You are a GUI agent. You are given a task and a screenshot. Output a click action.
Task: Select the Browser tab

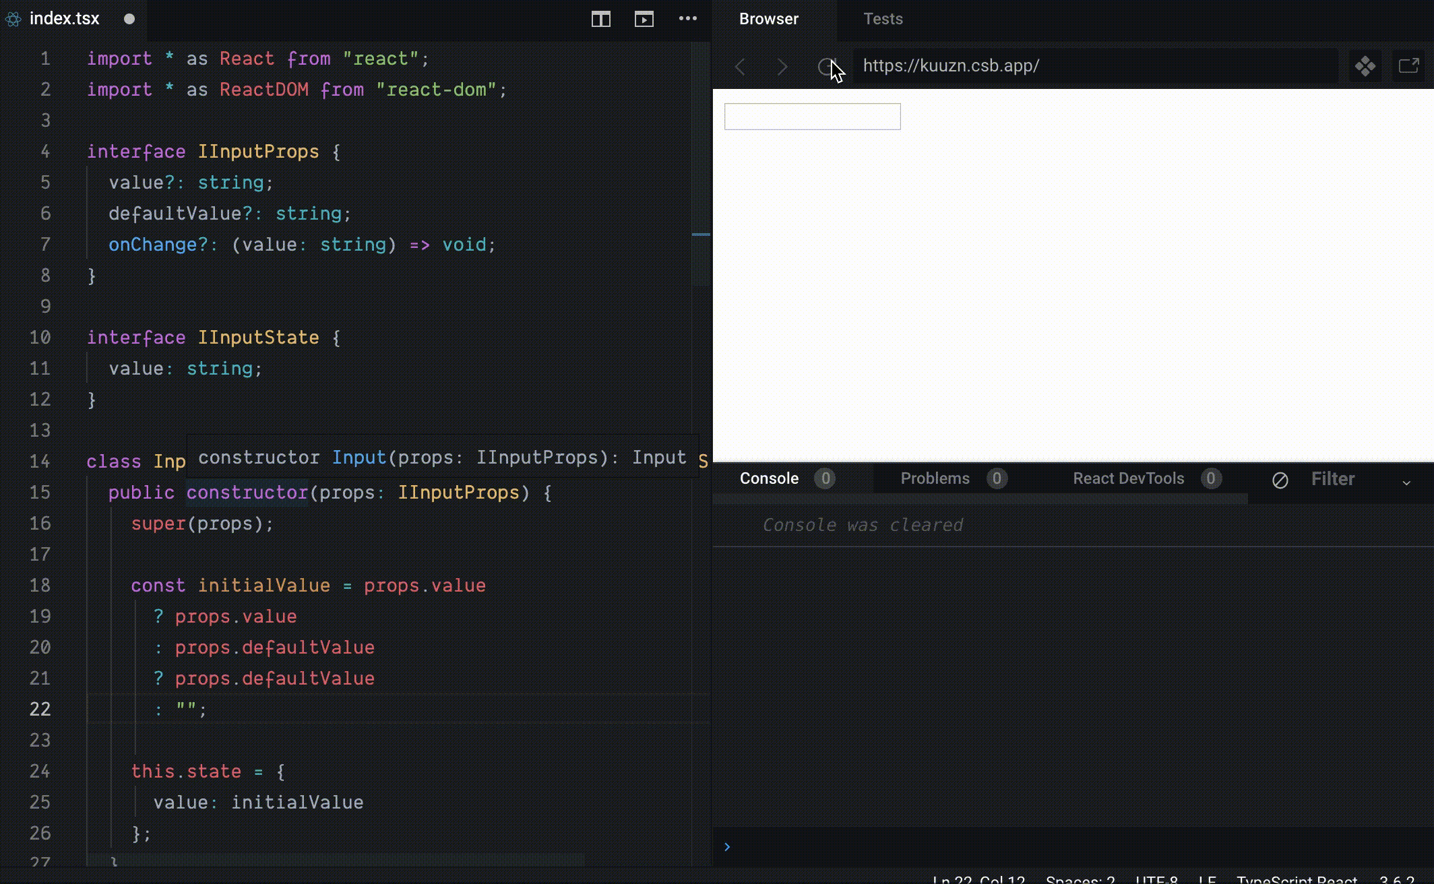pyautogui.click(x=768, y=19)
